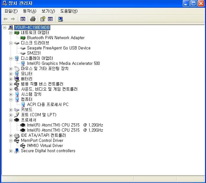Screen dimensions: 206x183
Task: Click the IWMIO Virtual Driver icon
Action: tap(23, 146)
